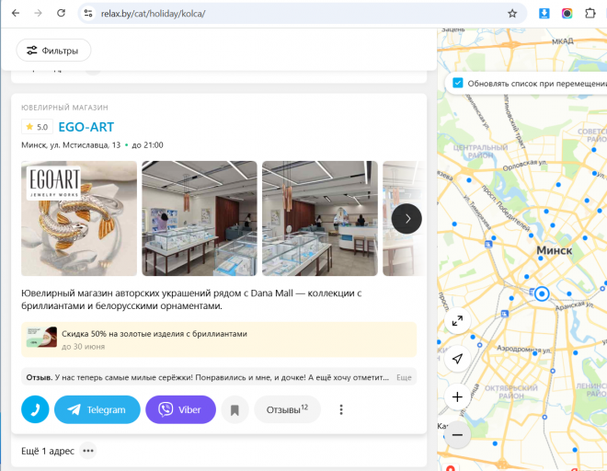
Task: Open the EGOART fish ring photo
Action: tap(79, 218)
